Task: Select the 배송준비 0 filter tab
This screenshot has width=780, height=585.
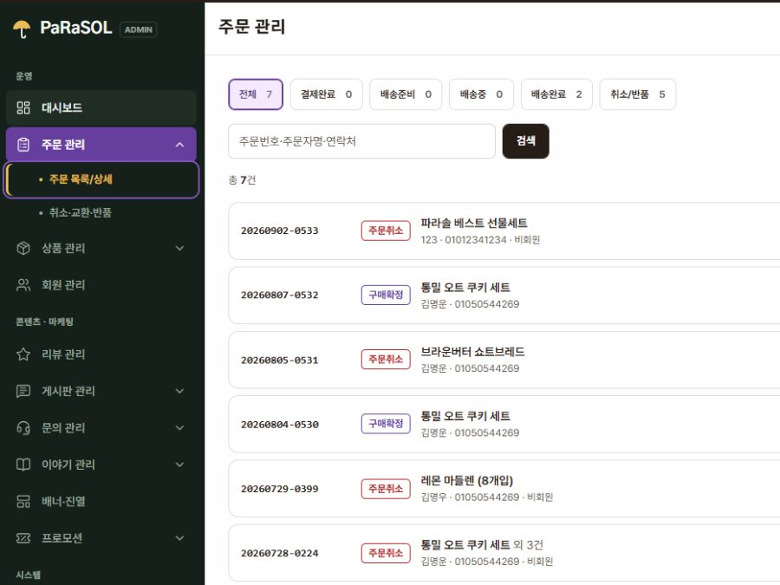Action: click(x=406, y=94)
